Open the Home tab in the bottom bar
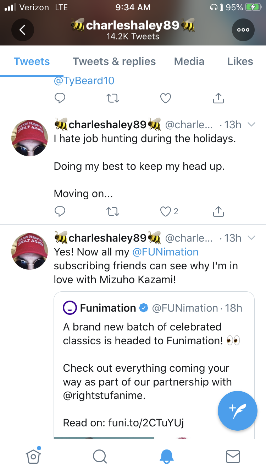Screen dimensions: 266x474 (x=33, y=456)
